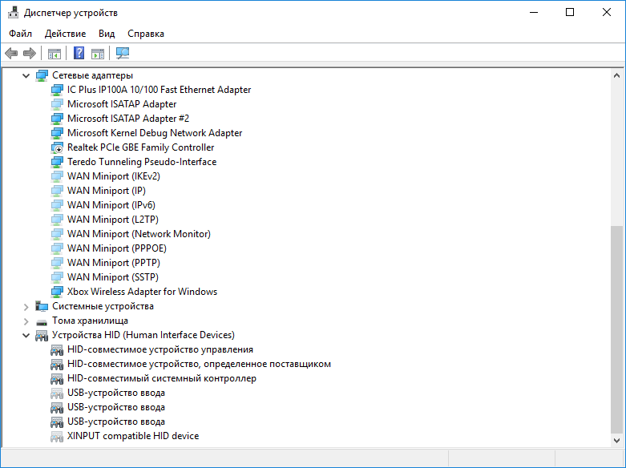Open the Вид menu
Image resolution: width=626 pixels, height=468 pixels.
107,34
